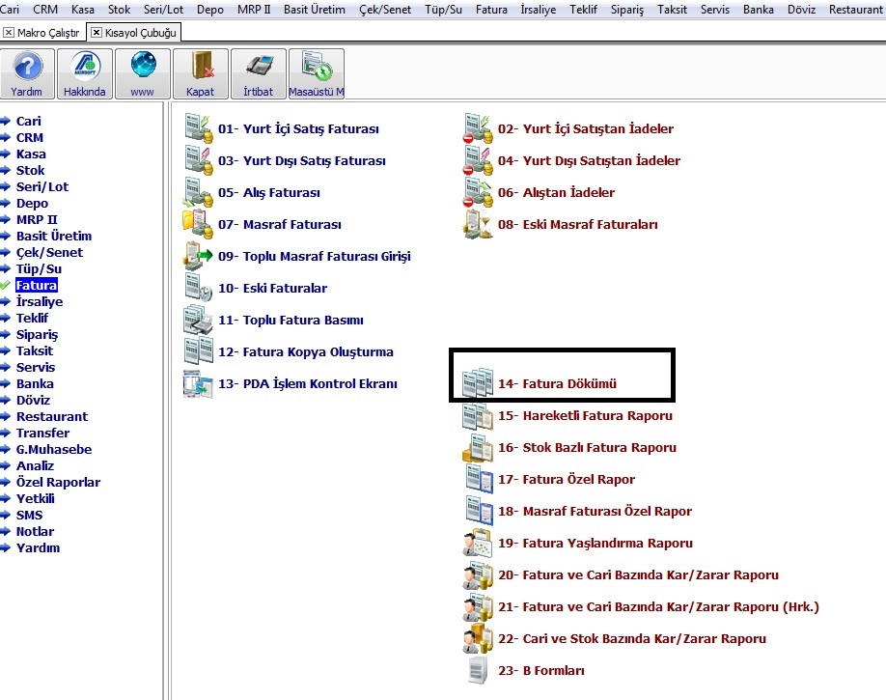Select SMS in the left module list
886x700 pixels.
point(29,515)
